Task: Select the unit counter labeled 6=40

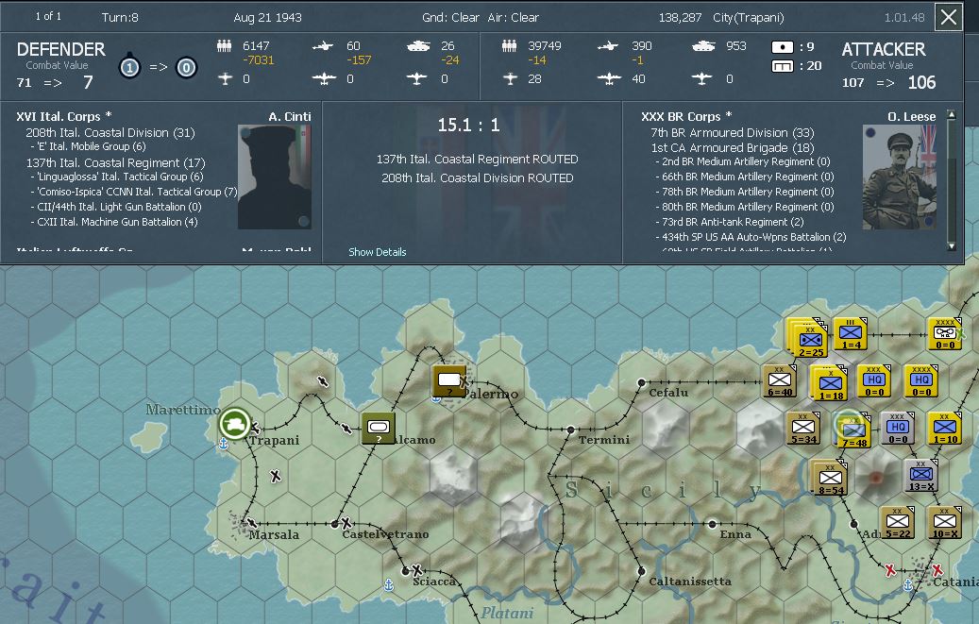Action: pos(779,381)
